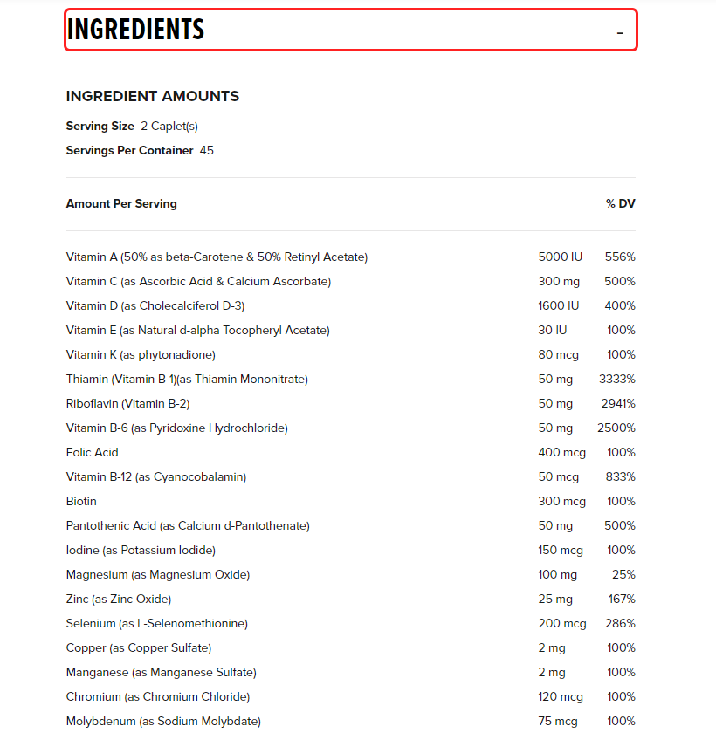716x740 pixels.
Task: Click the Vitamin K (as phytonadione) row
Action: [x=141, y=355]
